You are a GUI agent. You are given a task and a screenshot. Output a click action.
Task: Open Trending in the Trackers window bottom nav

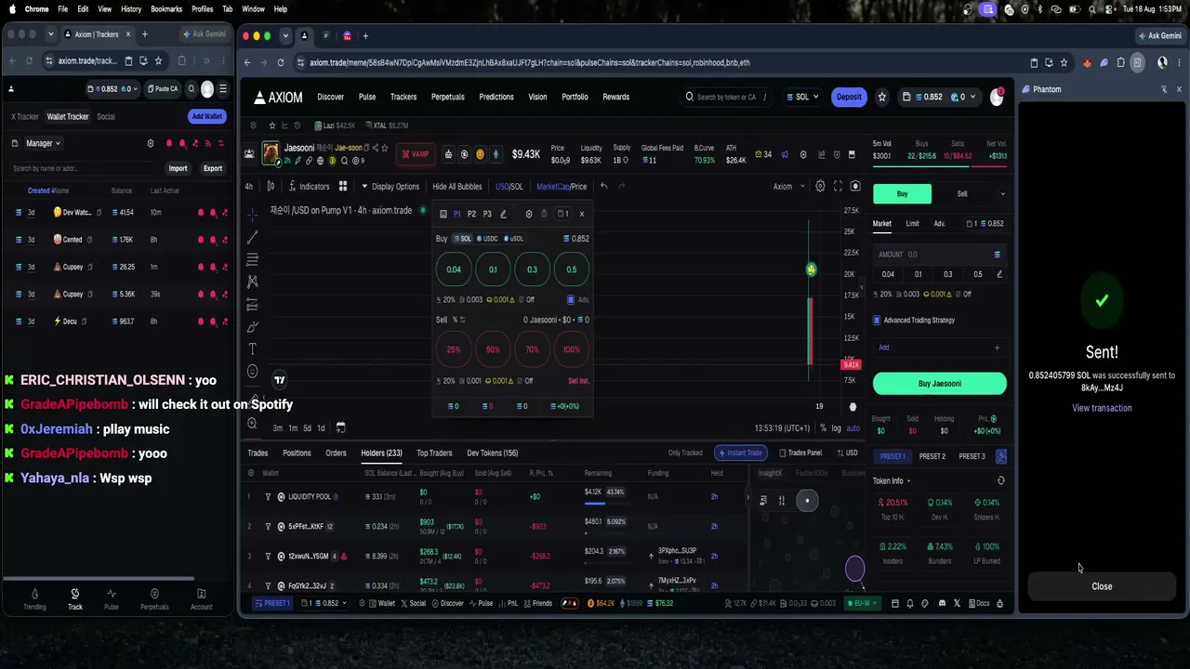tap(34, 599)
